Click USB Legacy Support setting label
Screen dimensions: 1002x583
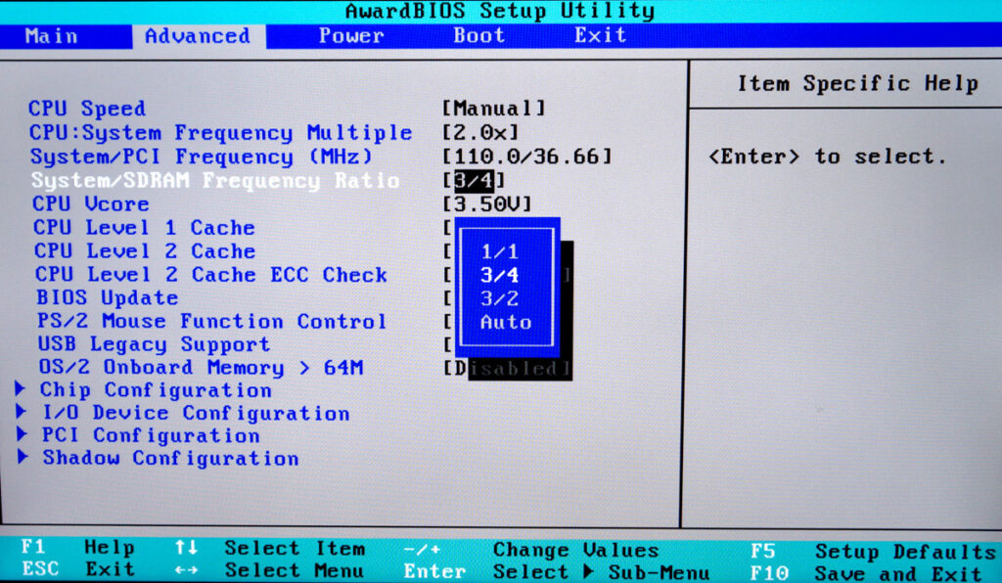coord(153,344)
